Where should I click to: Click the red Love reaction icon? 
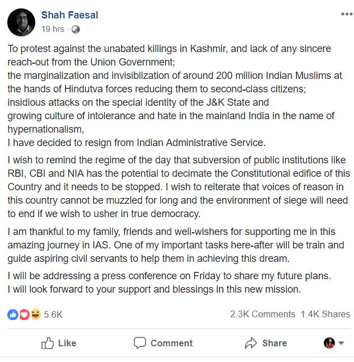pos(24,314)
